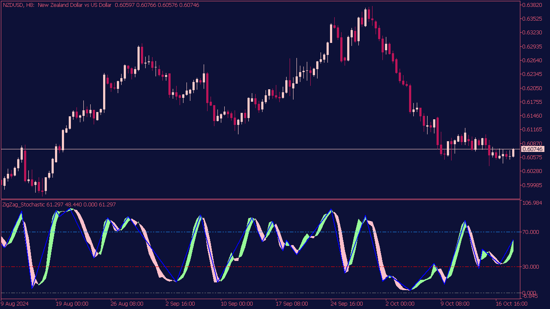Click the 0.63230 price scale label
This screenshot has height=309, width=550.
tap(532, 33)
